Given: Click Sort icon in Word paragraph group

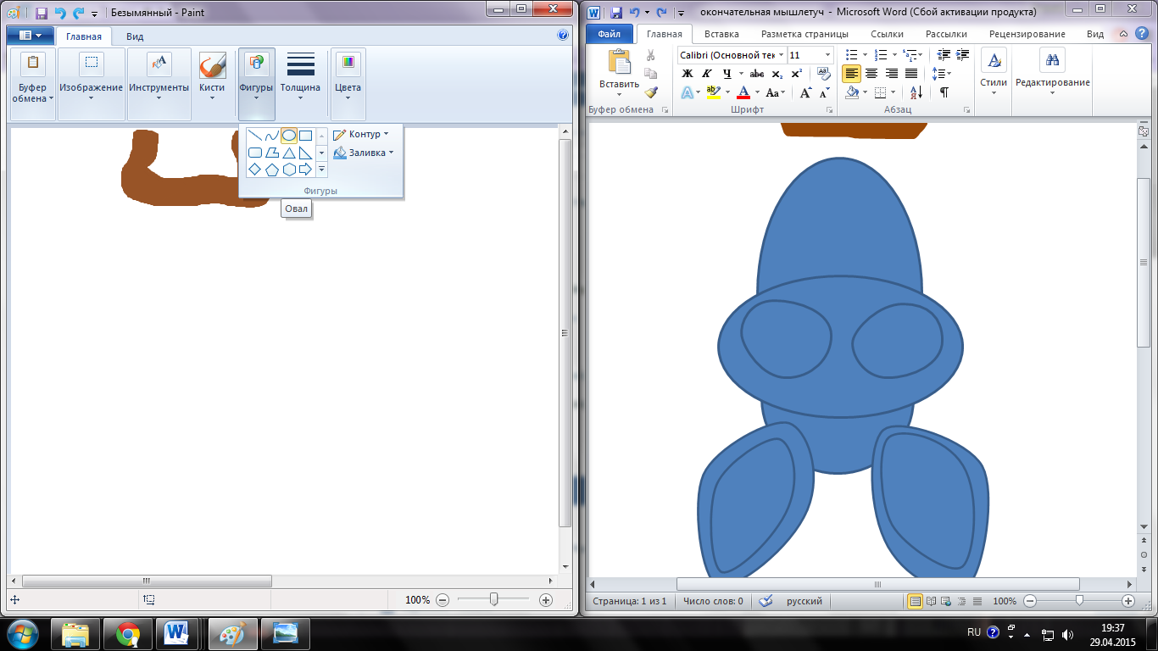Looking at the screenshot, I should [916, 92].
